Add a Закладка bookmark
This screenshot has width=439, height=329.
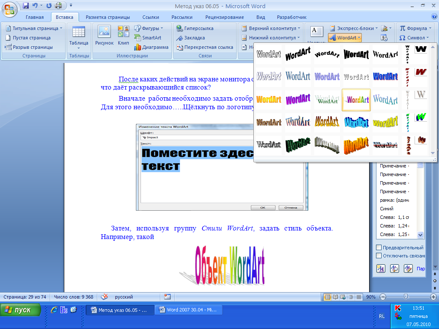click(x=191, y=38)
